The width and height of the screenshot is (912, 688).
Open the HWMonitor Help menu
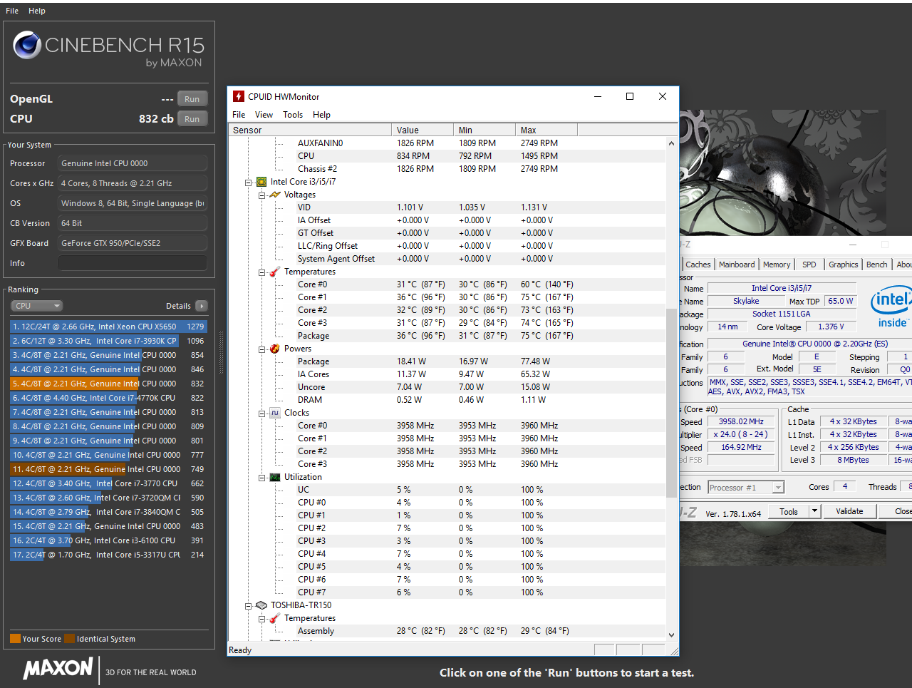321,115
